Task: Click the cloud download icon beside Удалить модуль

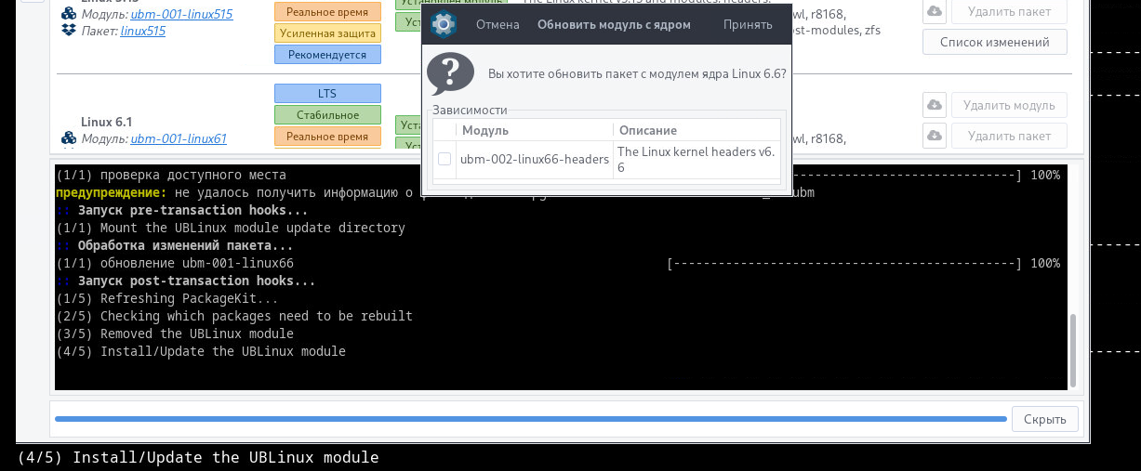Action: pos(935,105)
